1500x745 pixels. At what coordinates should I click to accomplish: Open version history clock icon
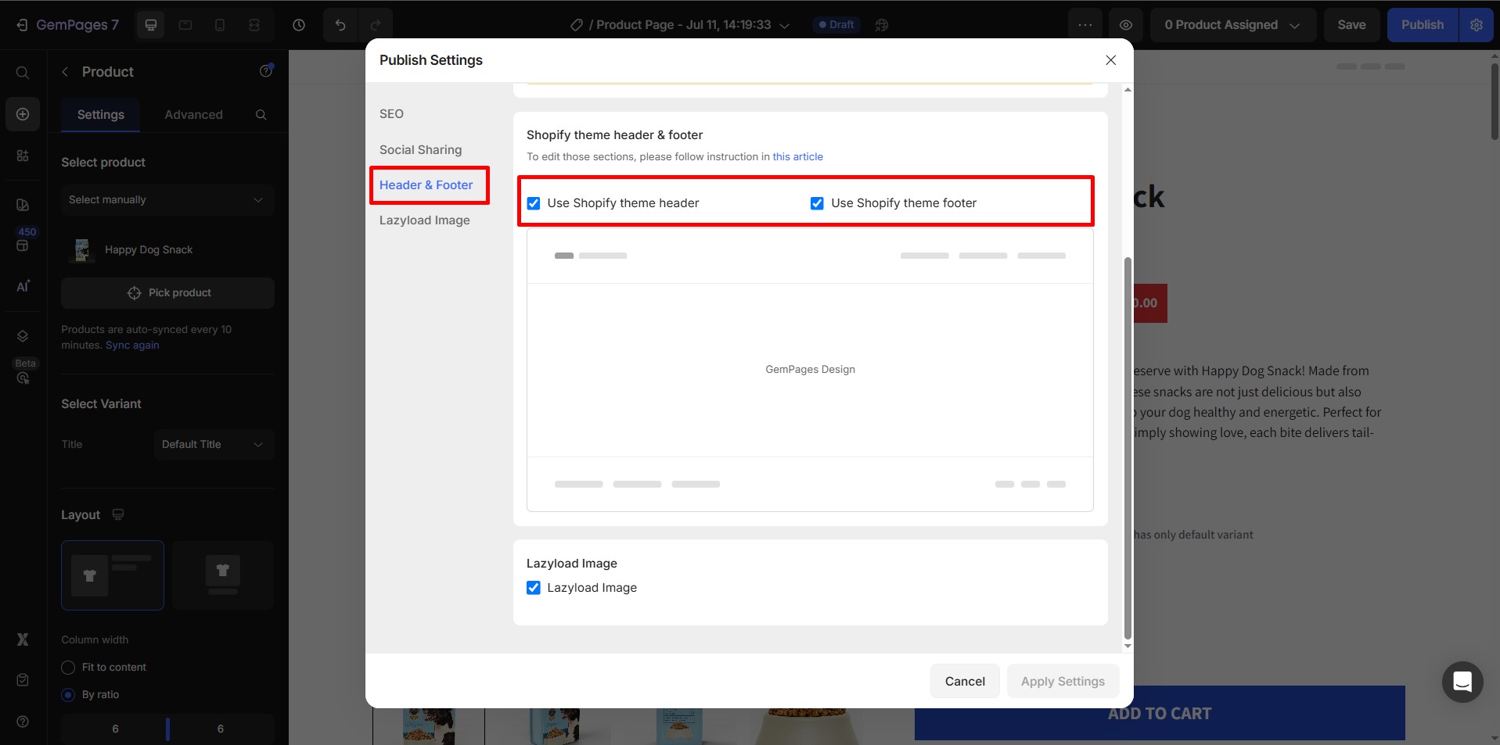point(299,25)
